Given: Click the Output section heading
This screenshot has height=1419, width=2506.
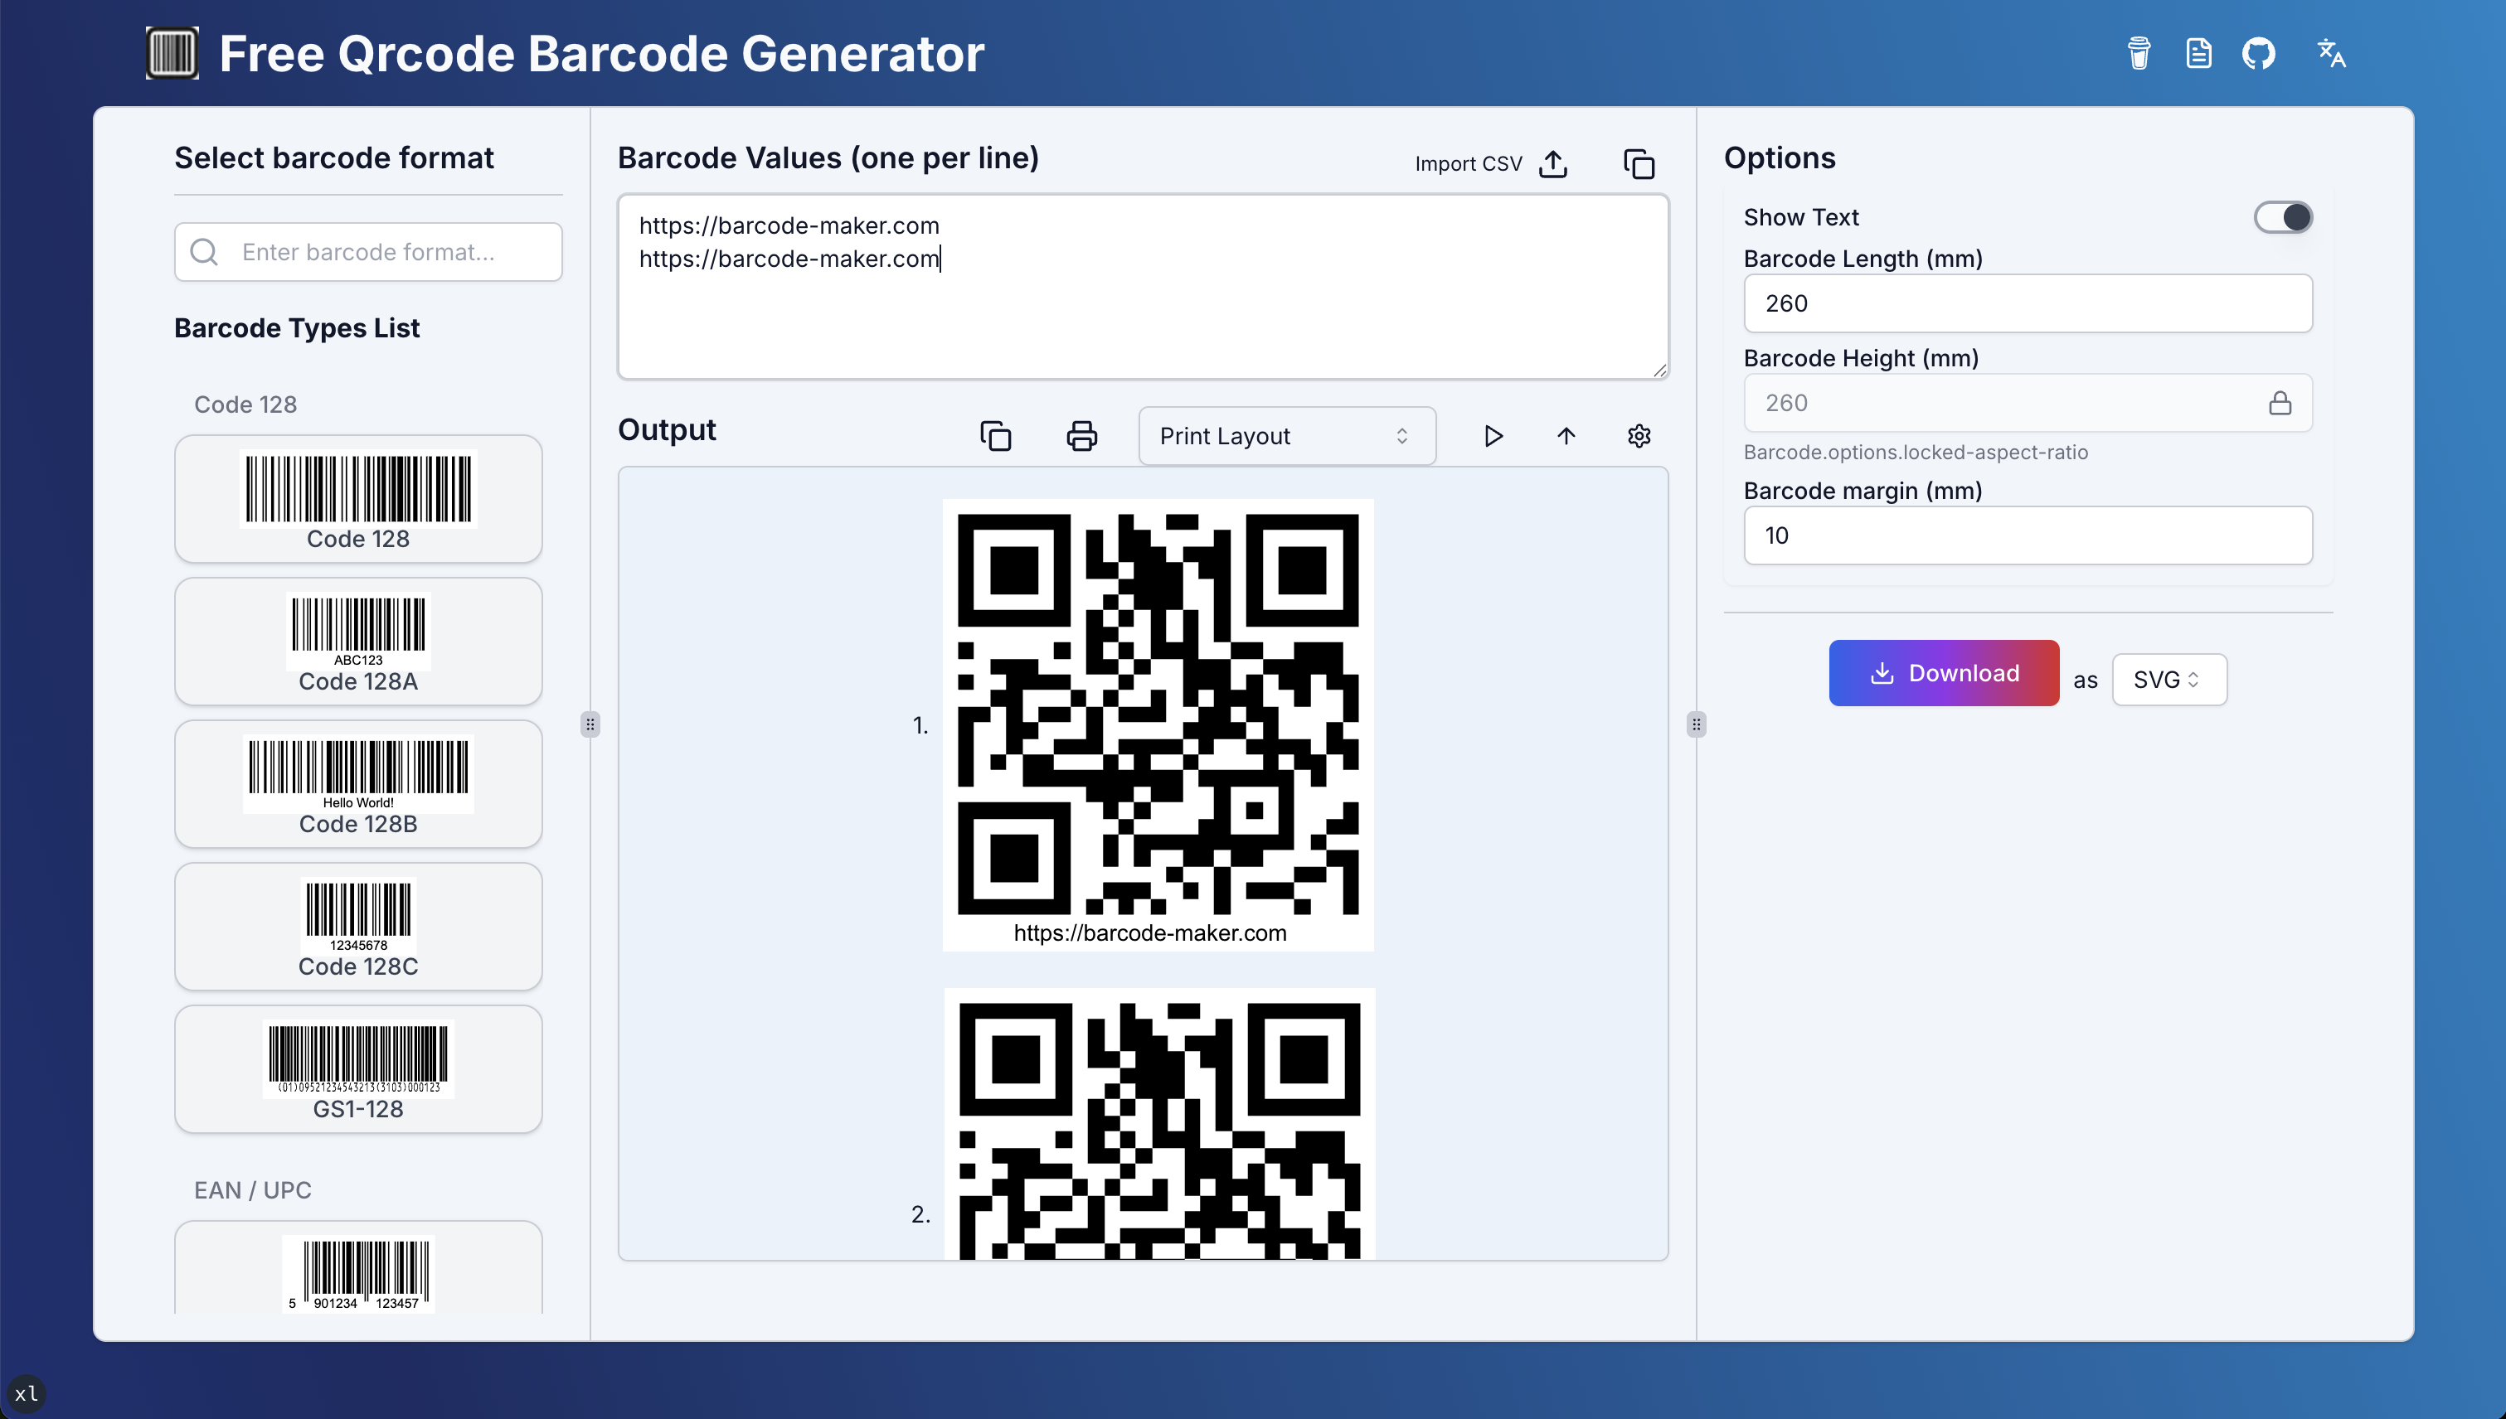Looking at the screenshot, I should point(667,430).
